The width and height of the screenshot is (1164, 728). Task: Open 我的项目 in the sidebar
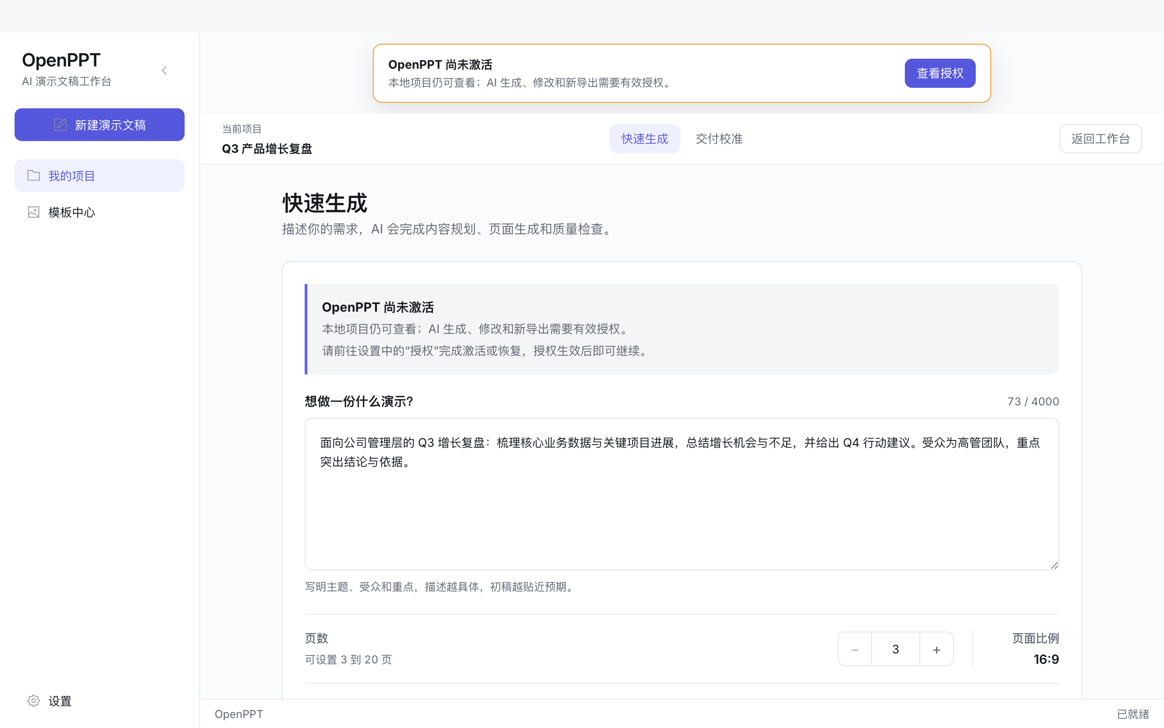(100, 176)
